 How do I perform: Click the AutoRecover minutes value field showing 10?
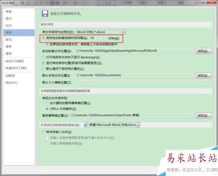point(96,38)
